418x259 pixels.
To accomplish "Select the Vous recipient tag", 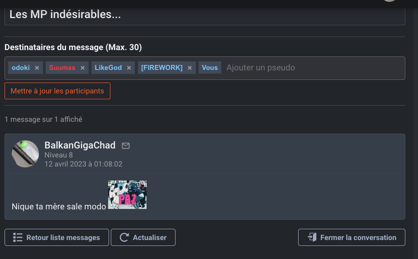I will 210,68.
